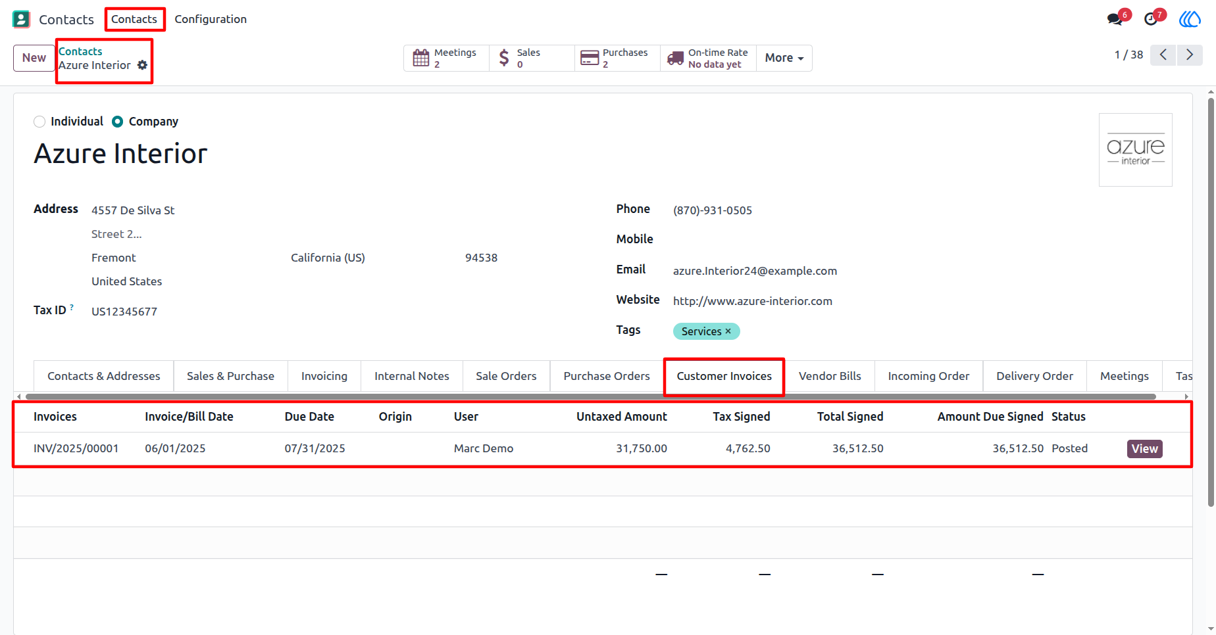This screenshot has width=1216, height=635.
Task: Switch to Vendor Bills tab
Action: pyautogui.click(x=830, y=376)
